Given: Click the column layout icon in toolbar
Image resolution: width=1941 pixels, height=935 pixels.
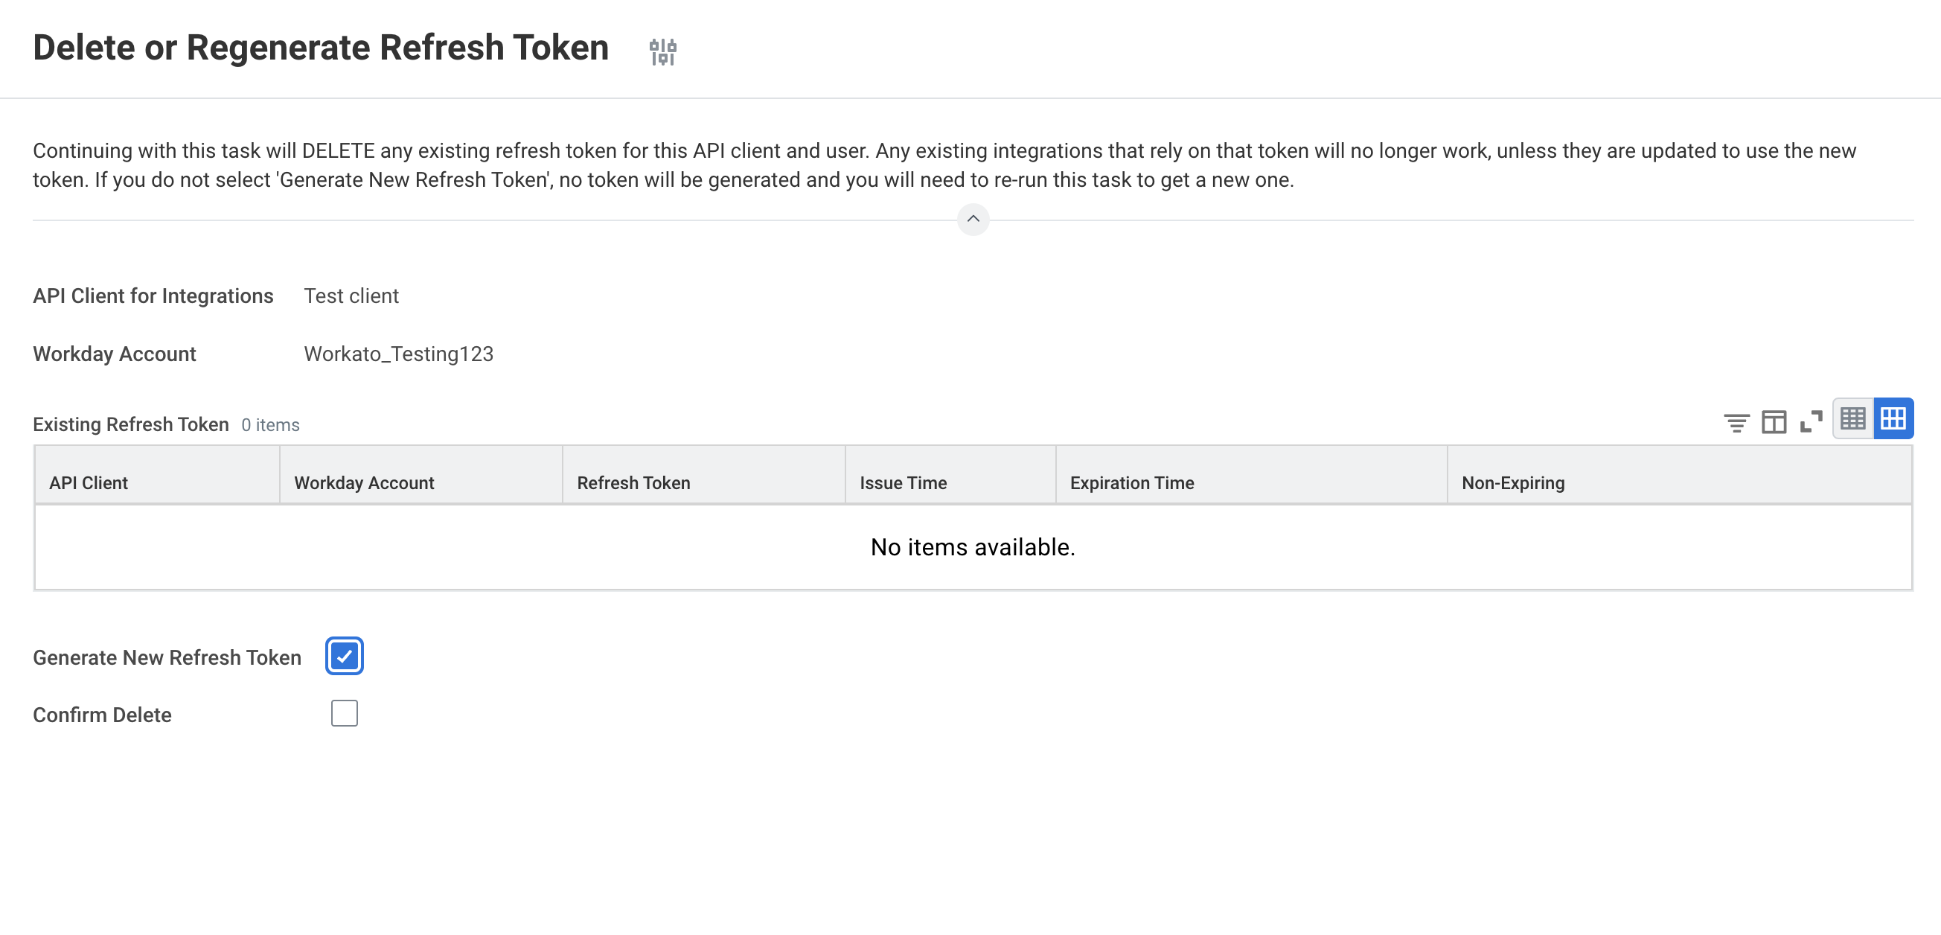Looking at the screenshot, I should (x=1773, y=418).
